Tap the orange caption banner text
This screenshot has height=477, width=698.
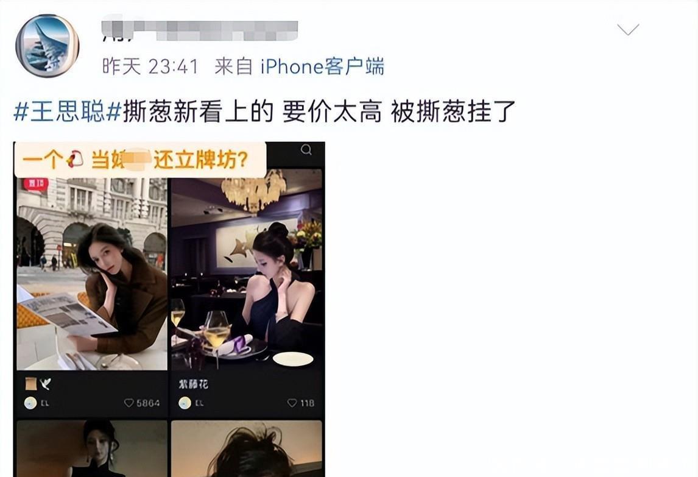pyautogui.click(x=135, y=160)
